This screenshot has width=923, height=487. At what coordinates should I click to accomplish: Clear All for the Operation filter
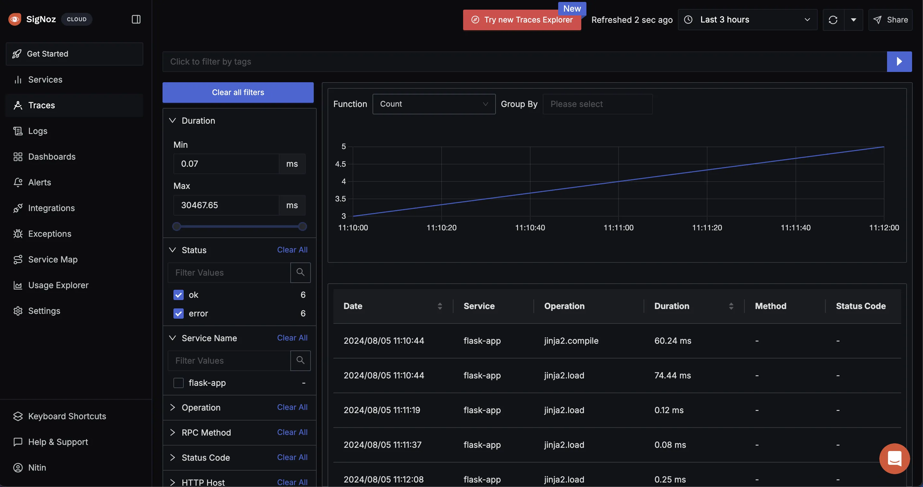(292, 407)
